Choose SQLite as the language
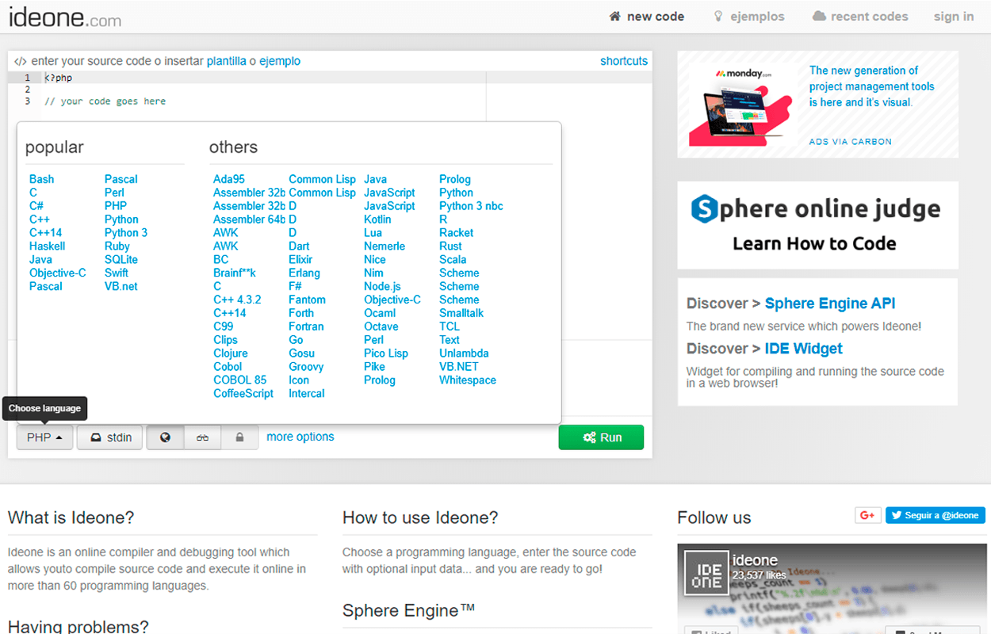This screenshot has width=991, height=634. (x=121, y=259)
